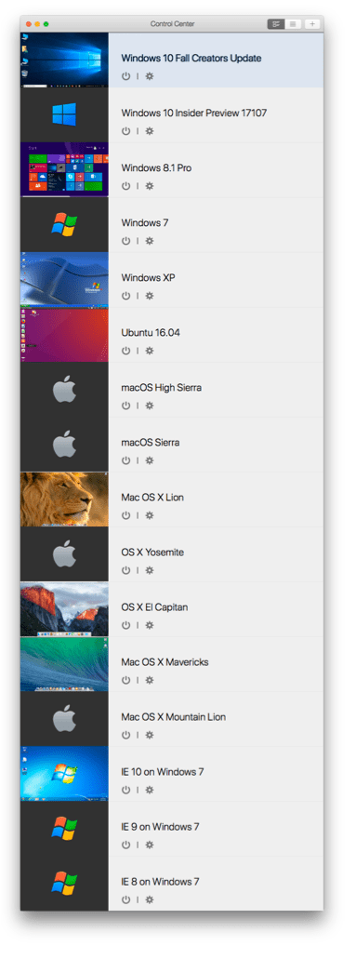Click the Windows XP desktop thumbnail

click(x=64, y=279)
